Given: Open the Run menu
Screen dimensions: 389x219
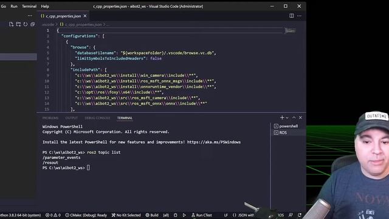Looking at the screenshot, I should pyautogui.click(x=14, y=7).
